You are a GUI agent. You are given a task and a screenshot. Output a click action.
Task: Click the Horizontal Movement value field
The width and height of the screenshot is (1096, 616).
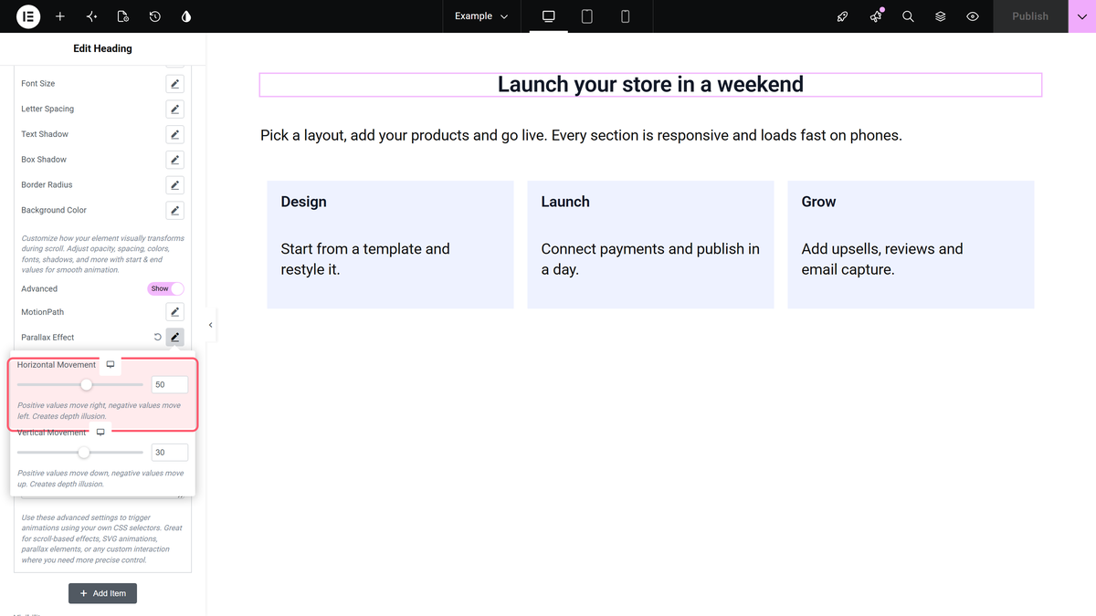[170, 385]
